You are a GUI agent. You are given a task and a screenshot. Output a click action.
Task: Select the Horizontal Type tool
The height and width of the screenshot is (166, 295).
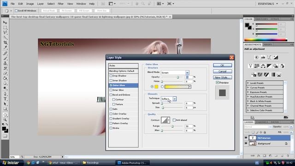pos(5,99)
